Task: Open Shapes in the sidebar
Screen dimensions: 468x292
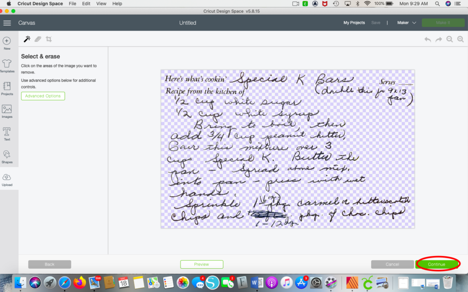Action: point(7,157)
